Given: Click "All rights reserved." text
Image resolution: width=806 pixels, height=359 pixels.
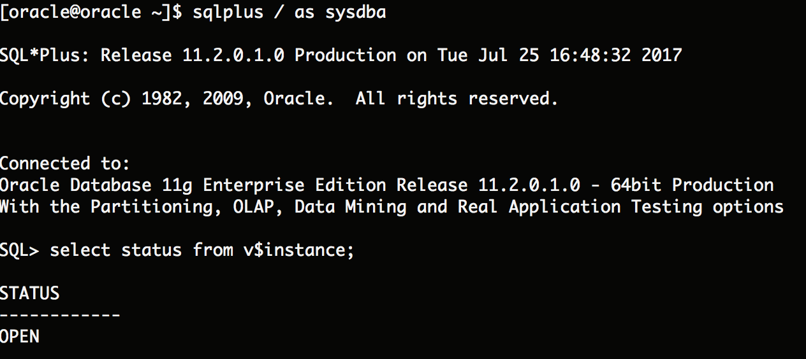Looking at the screenshot, I should [x=457, y=99].
